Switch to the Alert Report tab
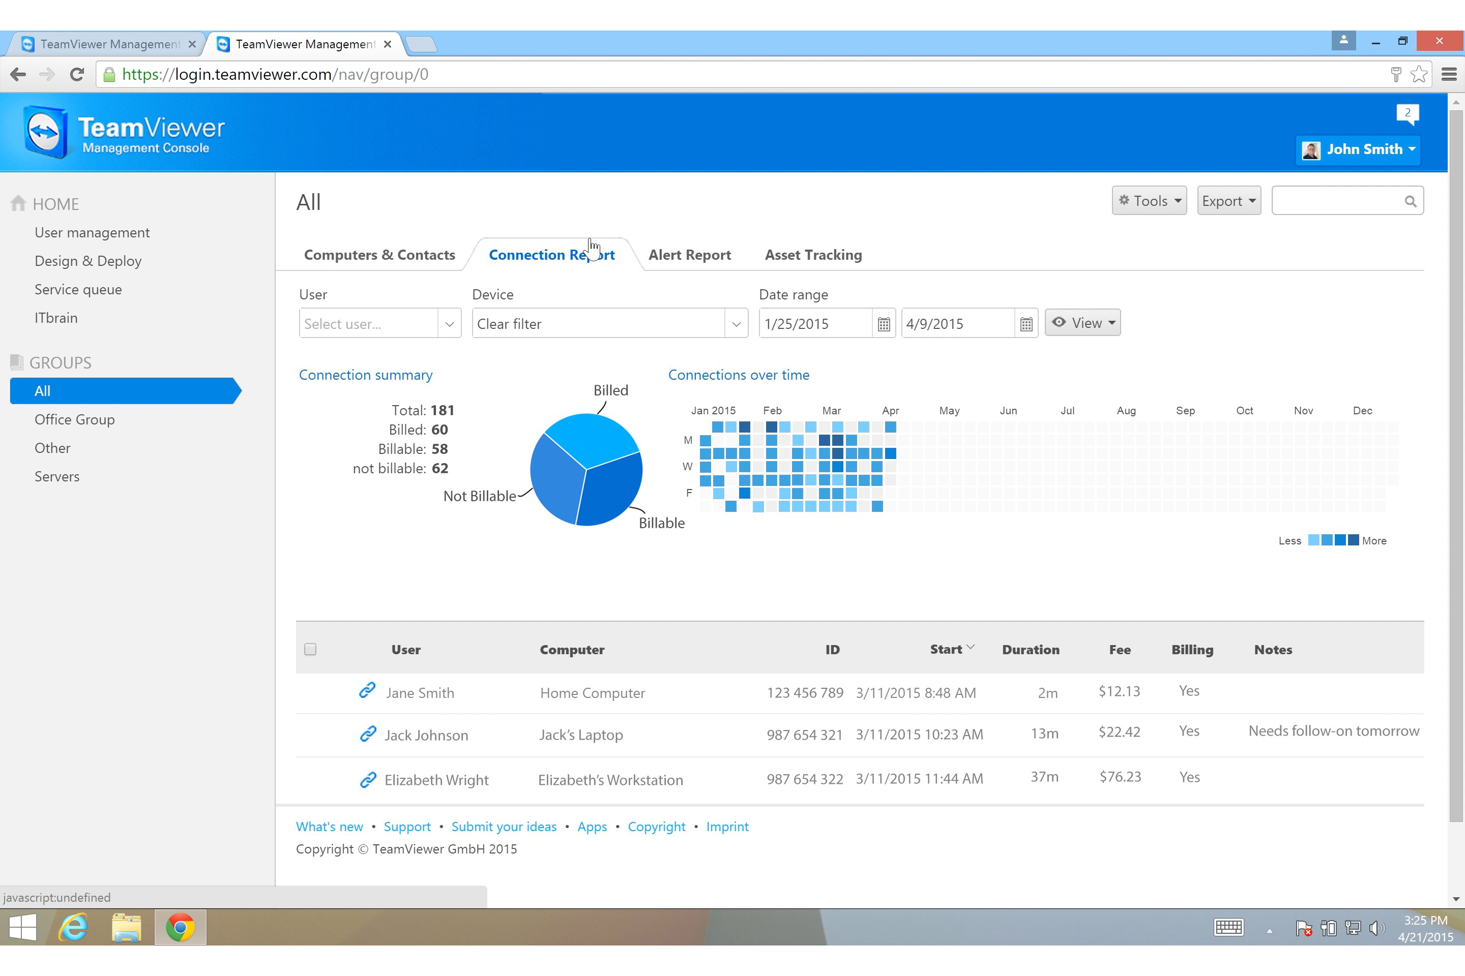The width and height of the screenshot is (1465, 976). tap(689, 255)
